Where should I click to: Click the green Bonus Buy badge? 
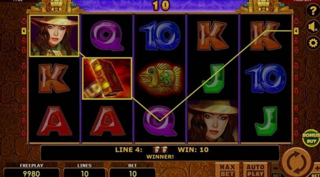click(312, 138)
